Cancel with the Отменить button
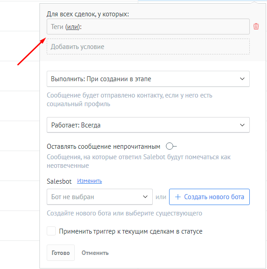 click(95, 253)
